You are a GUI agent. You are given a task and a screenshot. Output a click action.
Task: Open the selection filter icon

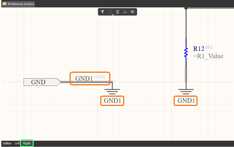pyautogui.click(x=102, y=12)
